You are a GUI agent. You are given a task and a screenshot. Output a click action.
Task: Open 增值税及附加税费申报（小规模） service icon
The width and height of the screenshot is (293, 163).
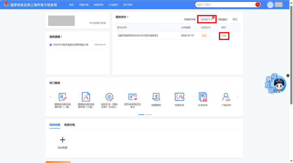pos(86,97)
